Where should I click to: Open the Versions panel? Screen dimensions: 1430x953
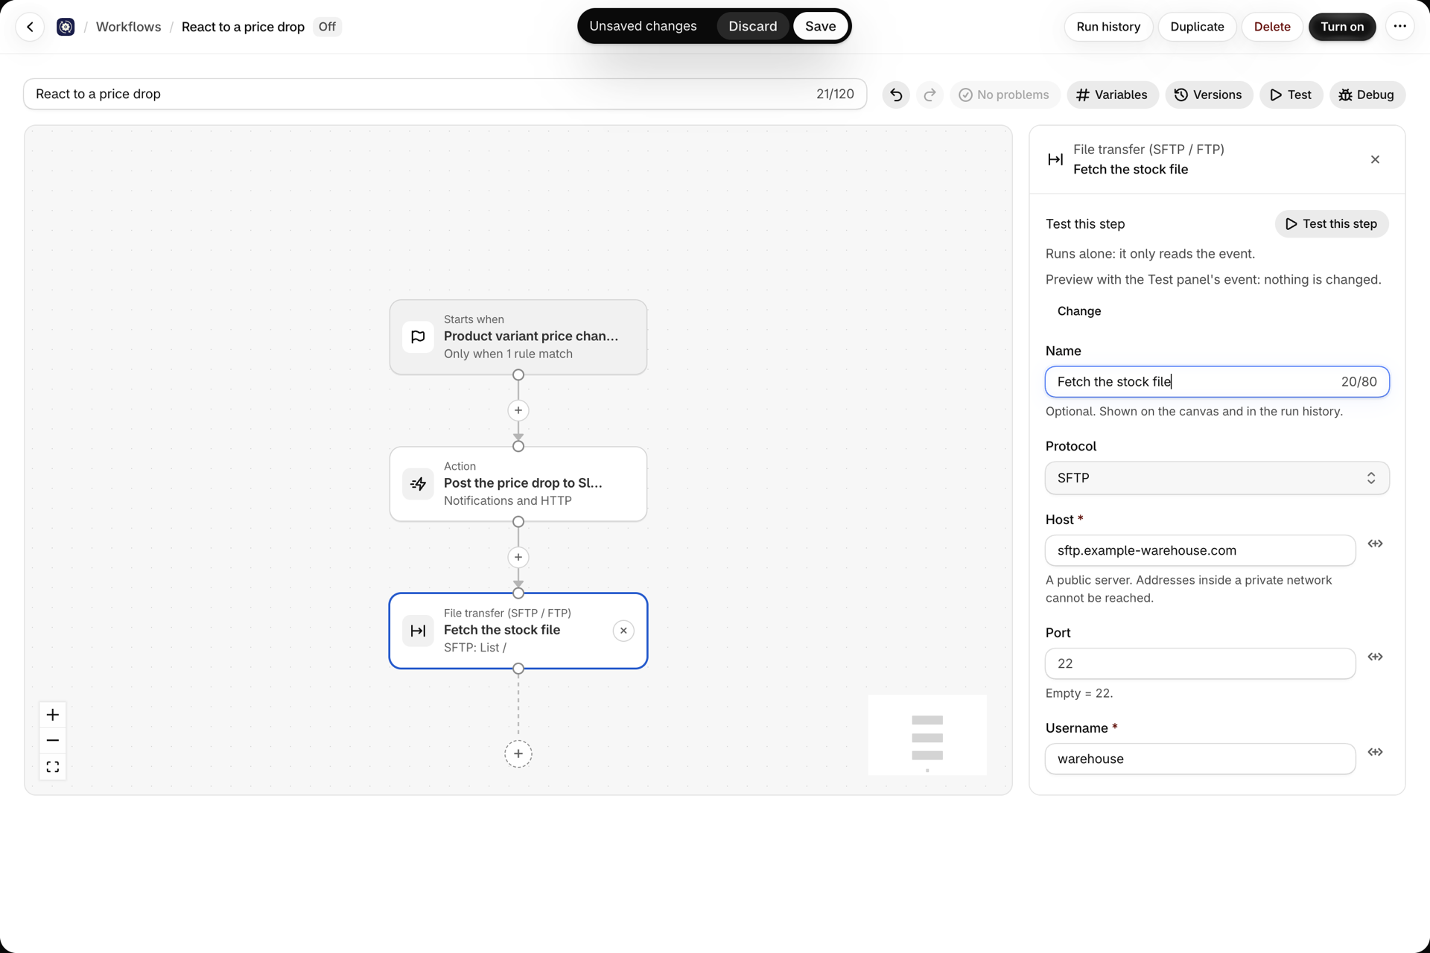click(x=1208, y=95)
